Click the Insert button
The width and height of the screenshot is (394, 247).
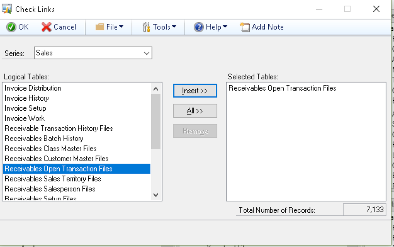pyautogui.click(x=195, y=91)
